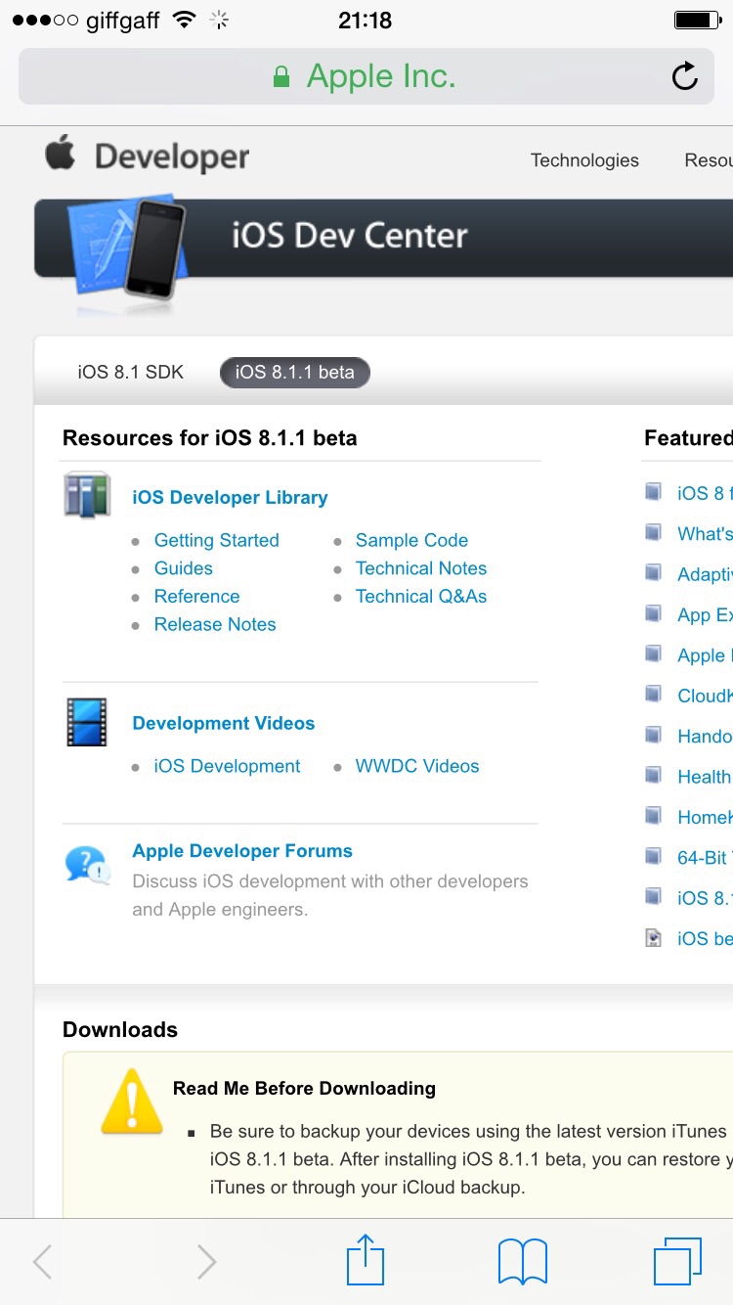Tap the Safari reload page icon
Viewport: 733px width, 1305px height.
(684, 76)
